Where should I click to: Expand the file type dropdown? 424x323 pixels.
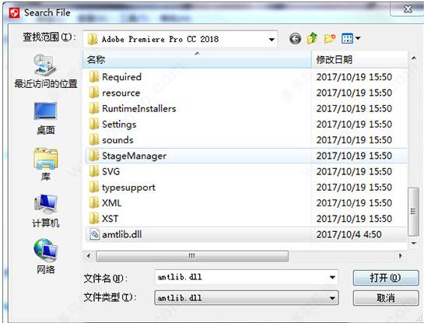(247, 298)
